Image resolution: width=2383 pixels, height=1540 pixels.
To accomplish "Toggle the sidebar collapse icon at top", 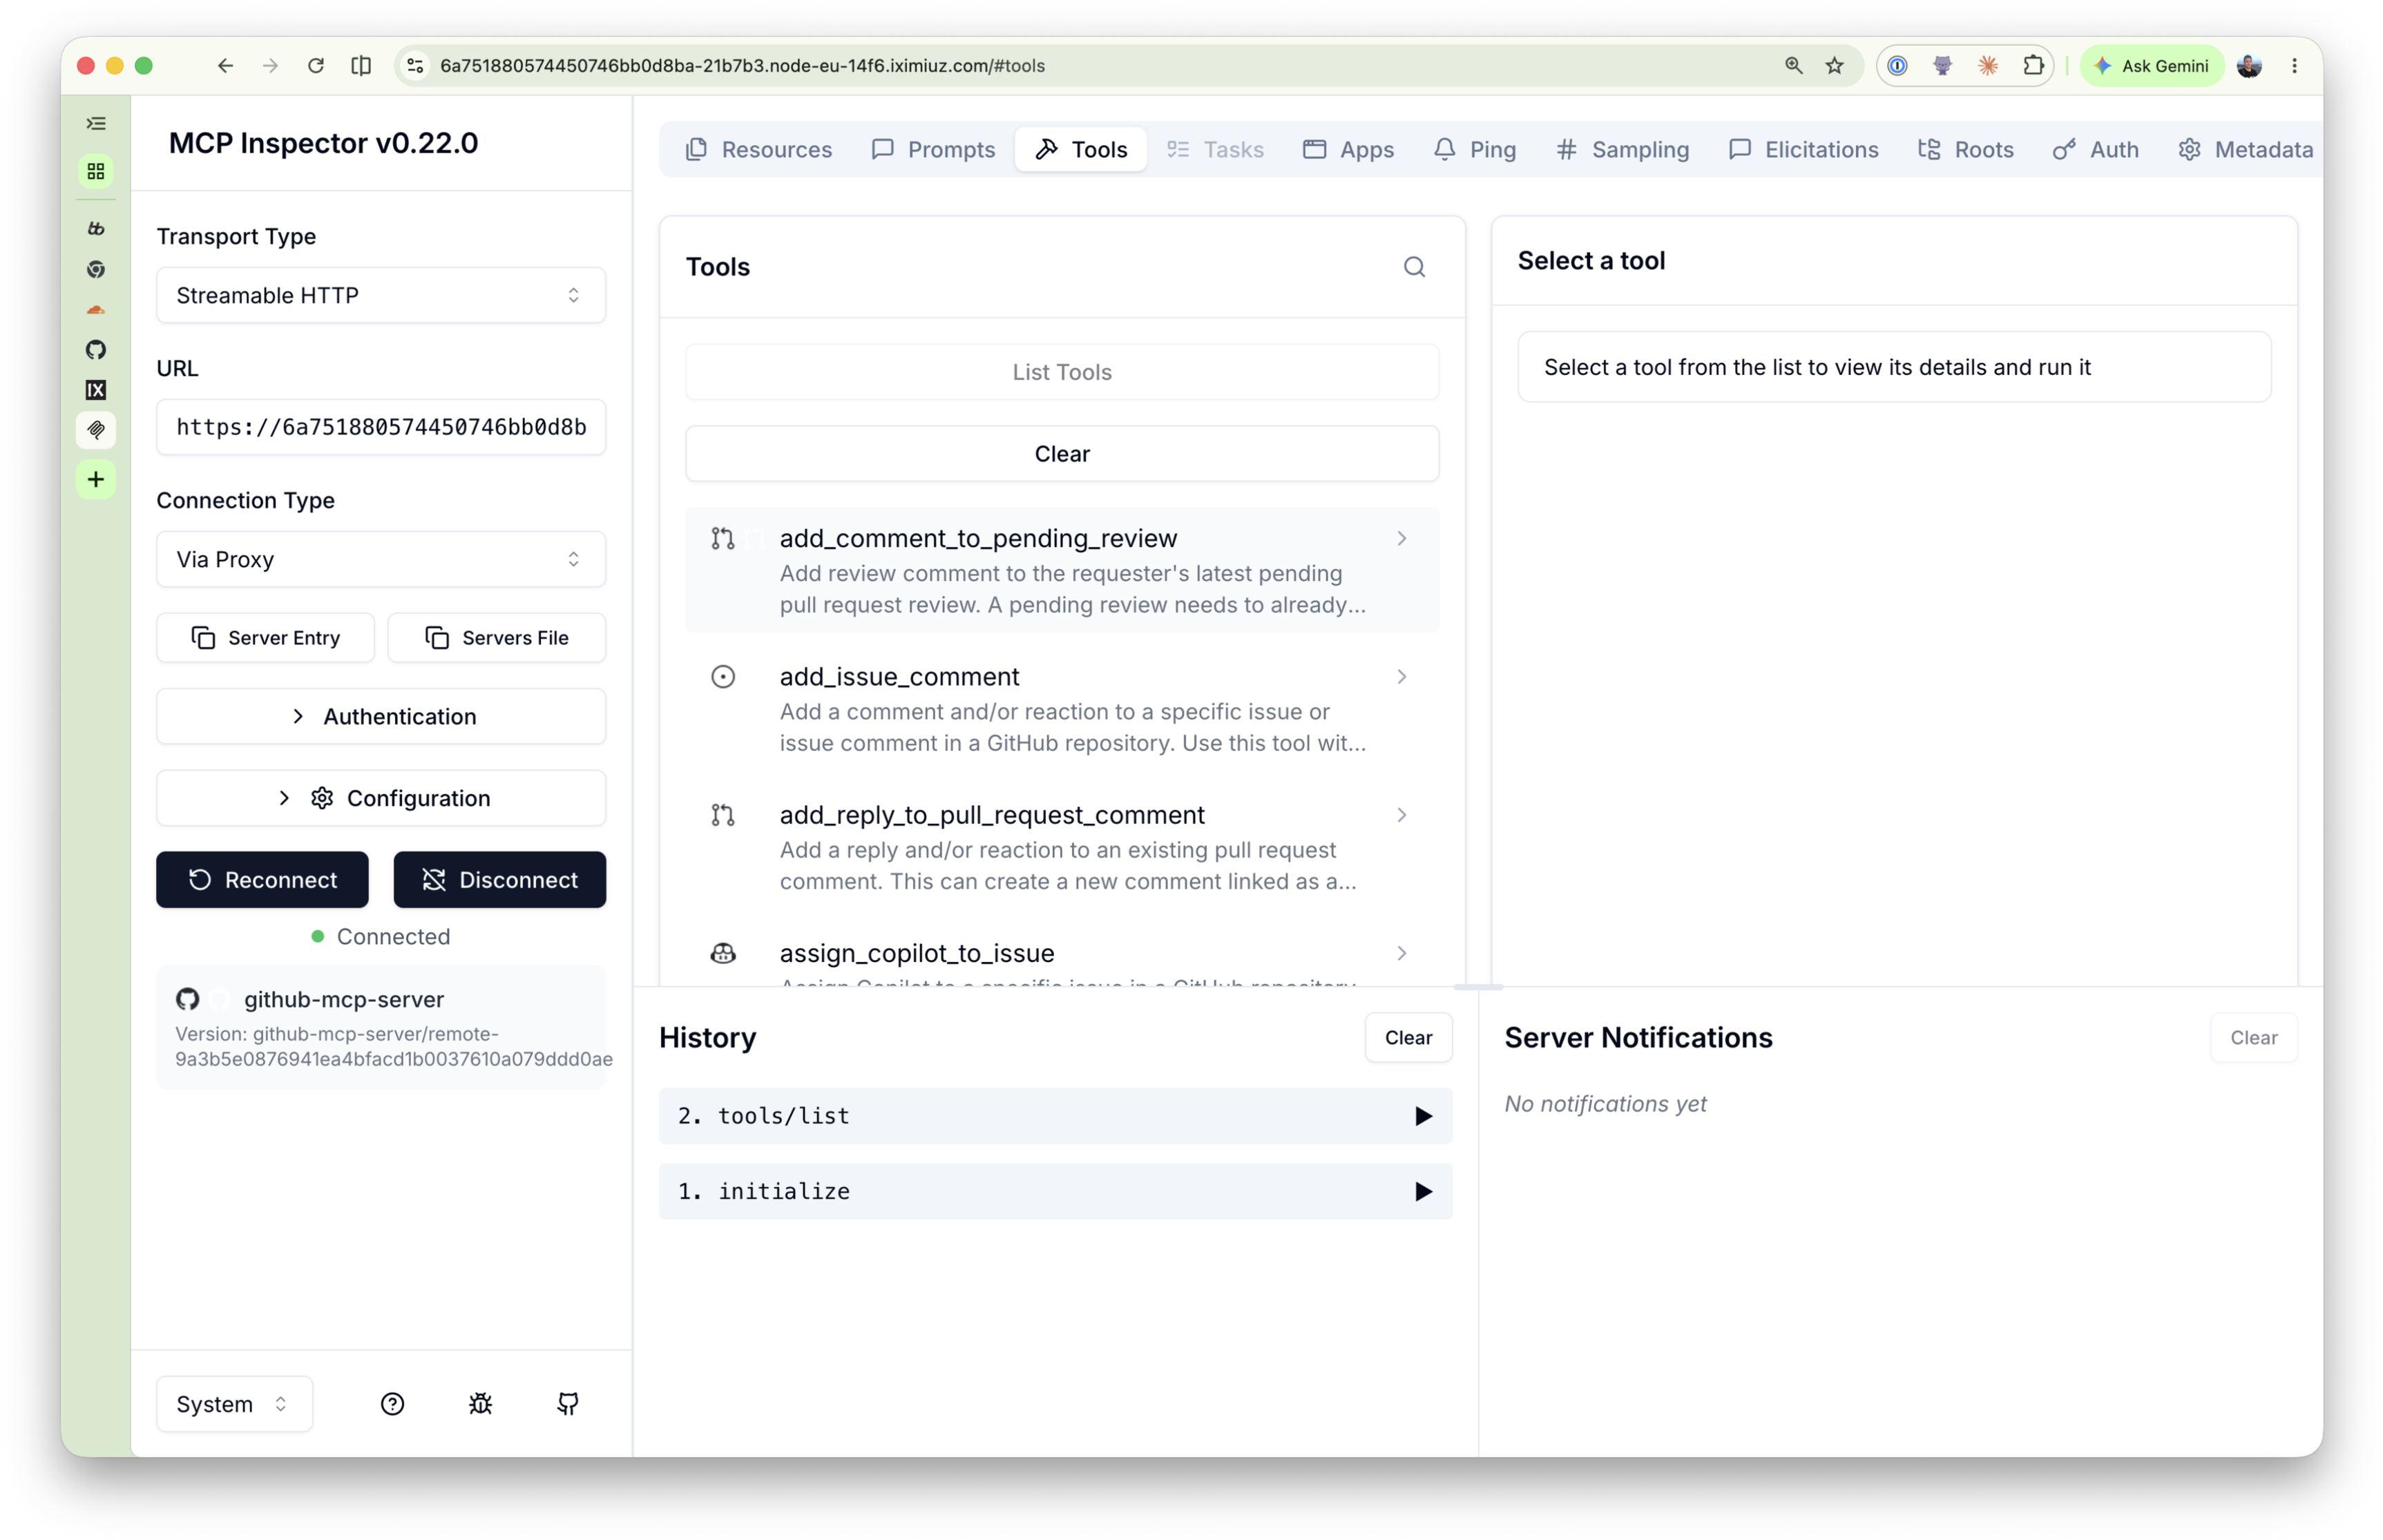I will click(96, 124).
